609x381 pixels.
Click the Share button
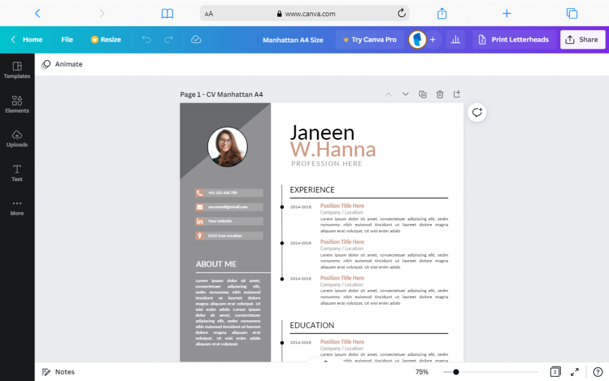coord(582,39)
